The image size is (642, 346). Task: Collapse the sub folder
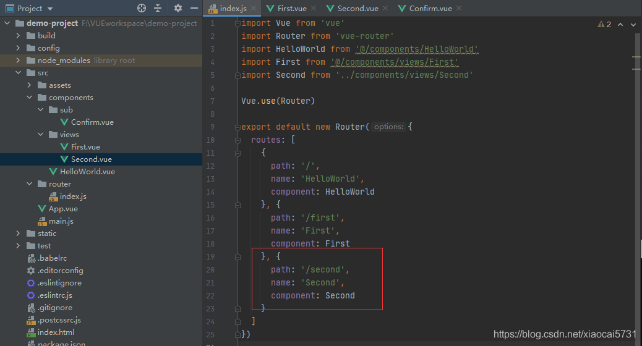pyautogui.click(x=40, y=109)
